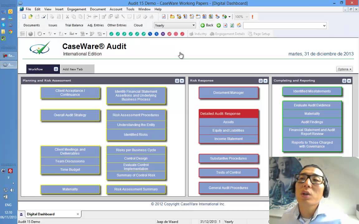Click the green Forward arrow icon
Image resolution: width=359 pixels, height=224 pixels.
(219, 26)
